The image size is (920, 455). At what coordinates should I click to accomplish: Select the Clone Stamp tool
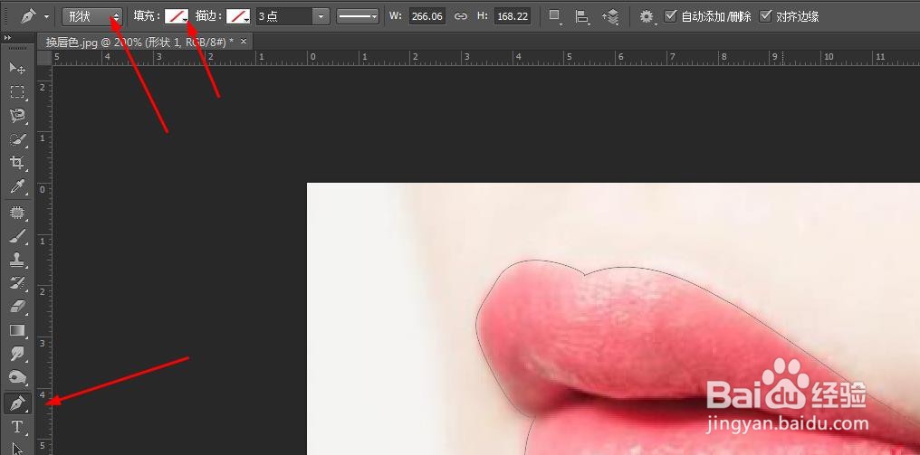tap(17, 261)
